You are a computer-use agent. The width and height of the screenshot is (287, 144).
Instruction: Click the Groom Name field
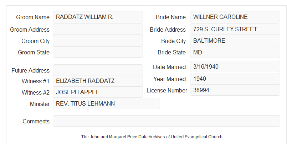click(x=98, y=17)
